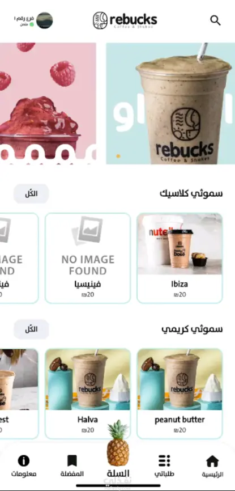
Task: Open the peanut butter smoothie card
Action: tap(180, 393)
